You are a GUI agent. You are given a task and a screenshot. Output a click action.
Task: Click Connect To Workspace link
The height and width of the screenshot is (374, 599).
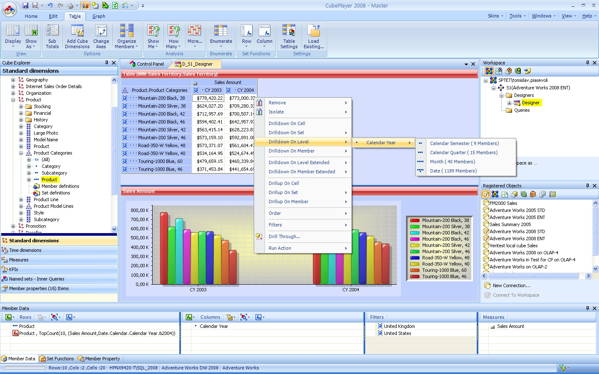[516, 295]
